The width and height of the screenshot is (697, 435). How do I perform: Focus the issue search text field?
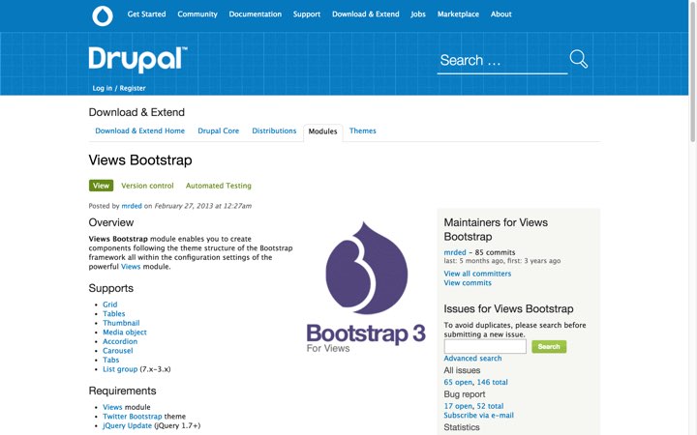(x=485, y=347)
